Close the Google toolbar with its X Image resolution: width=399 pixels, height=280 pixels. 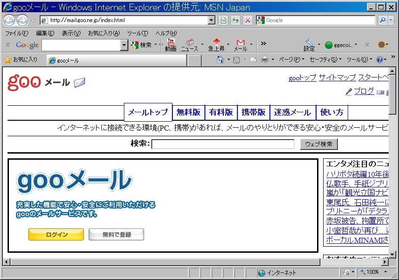8,45
